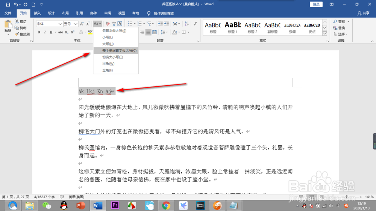This screenshot has height=211, width=376.
Task: Open QQ penguin app in taskbar
Action: (64, 205)
